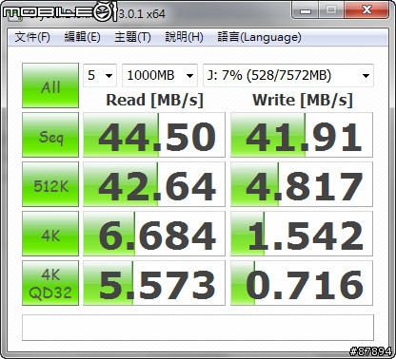The width and height of the screenshot is (396, 359).
Task: Open the test count dropdown showing 5
Action: 100,75
